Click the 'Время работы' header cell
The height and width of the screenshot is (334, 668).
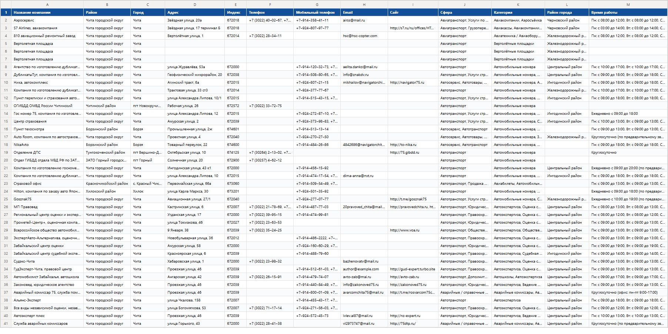pos(628,12)
